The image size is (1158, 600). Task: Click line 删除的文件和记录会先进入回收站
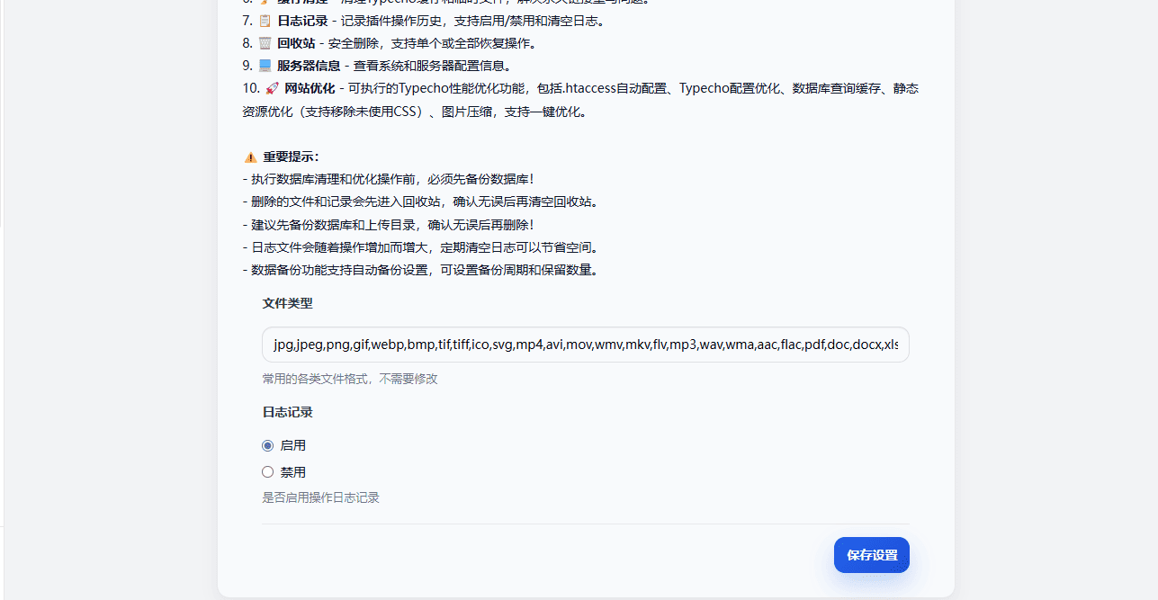coord(420,201)
